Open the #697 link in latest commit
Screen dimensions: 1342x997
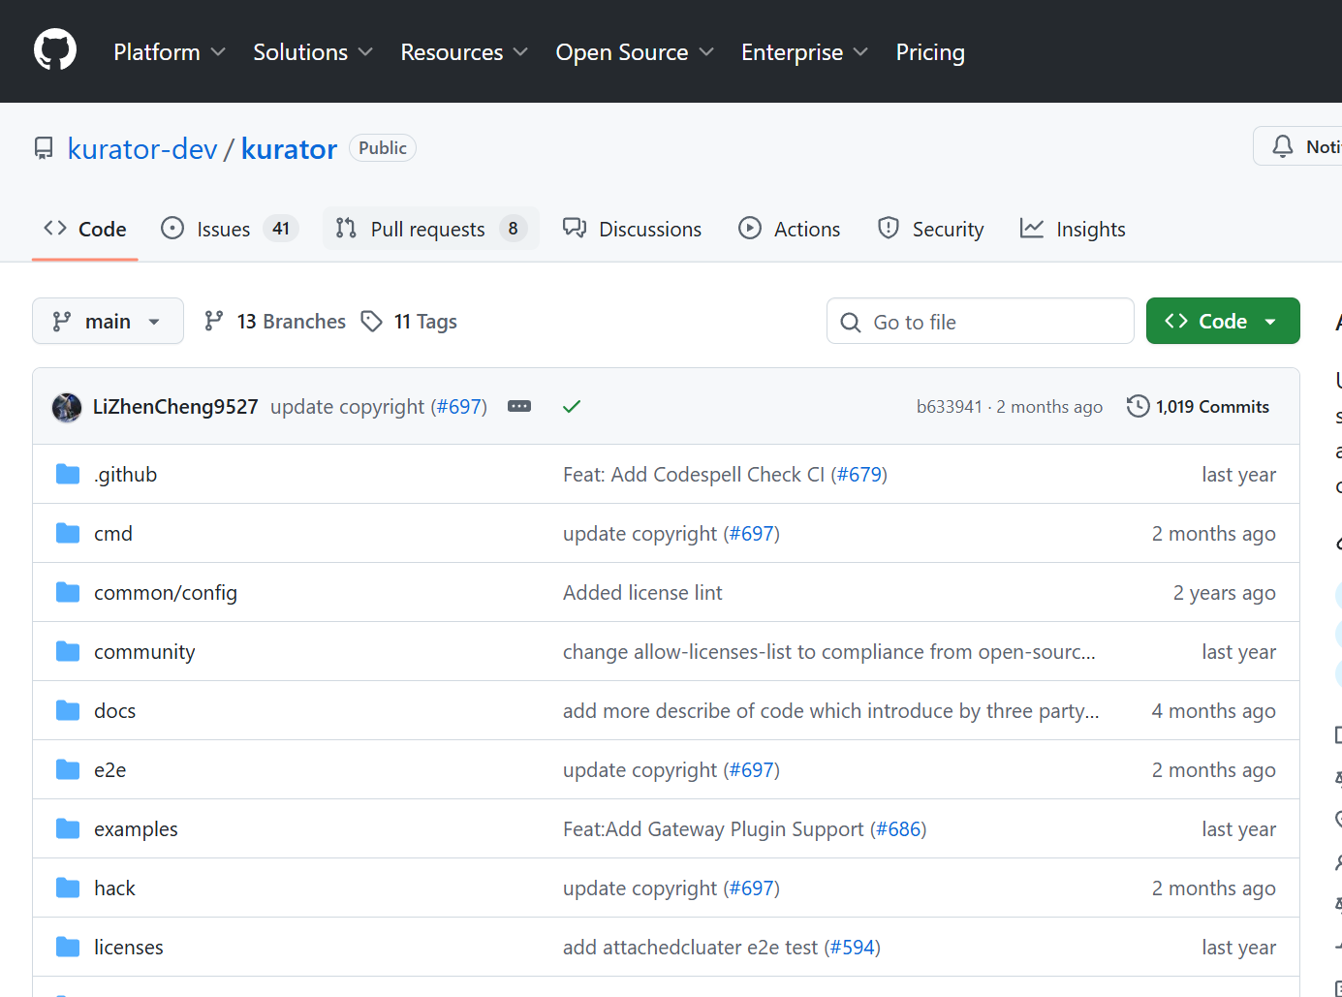point(459,407)
